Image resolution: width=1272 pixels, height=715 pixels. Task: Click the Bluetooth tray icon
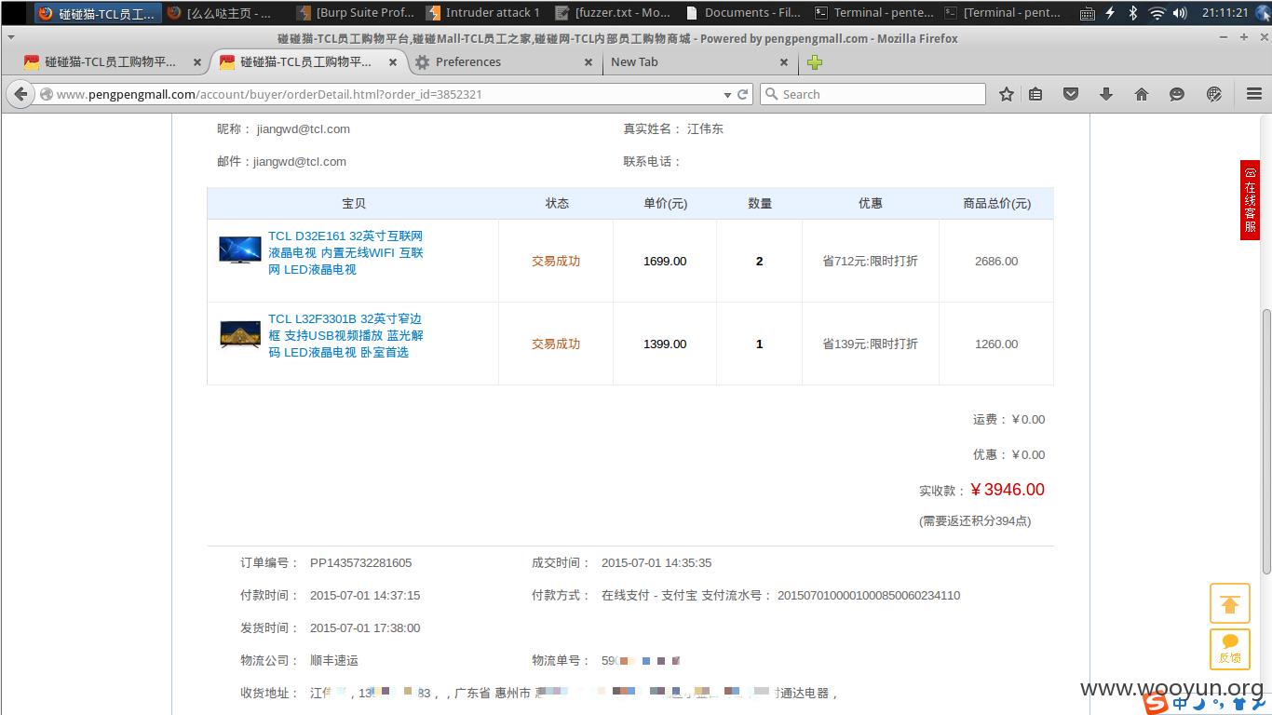(1133, 13)
